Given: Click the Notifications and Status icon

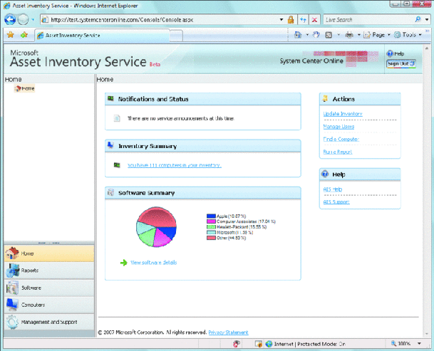Looking at the screenshot, I should (110, 99).
